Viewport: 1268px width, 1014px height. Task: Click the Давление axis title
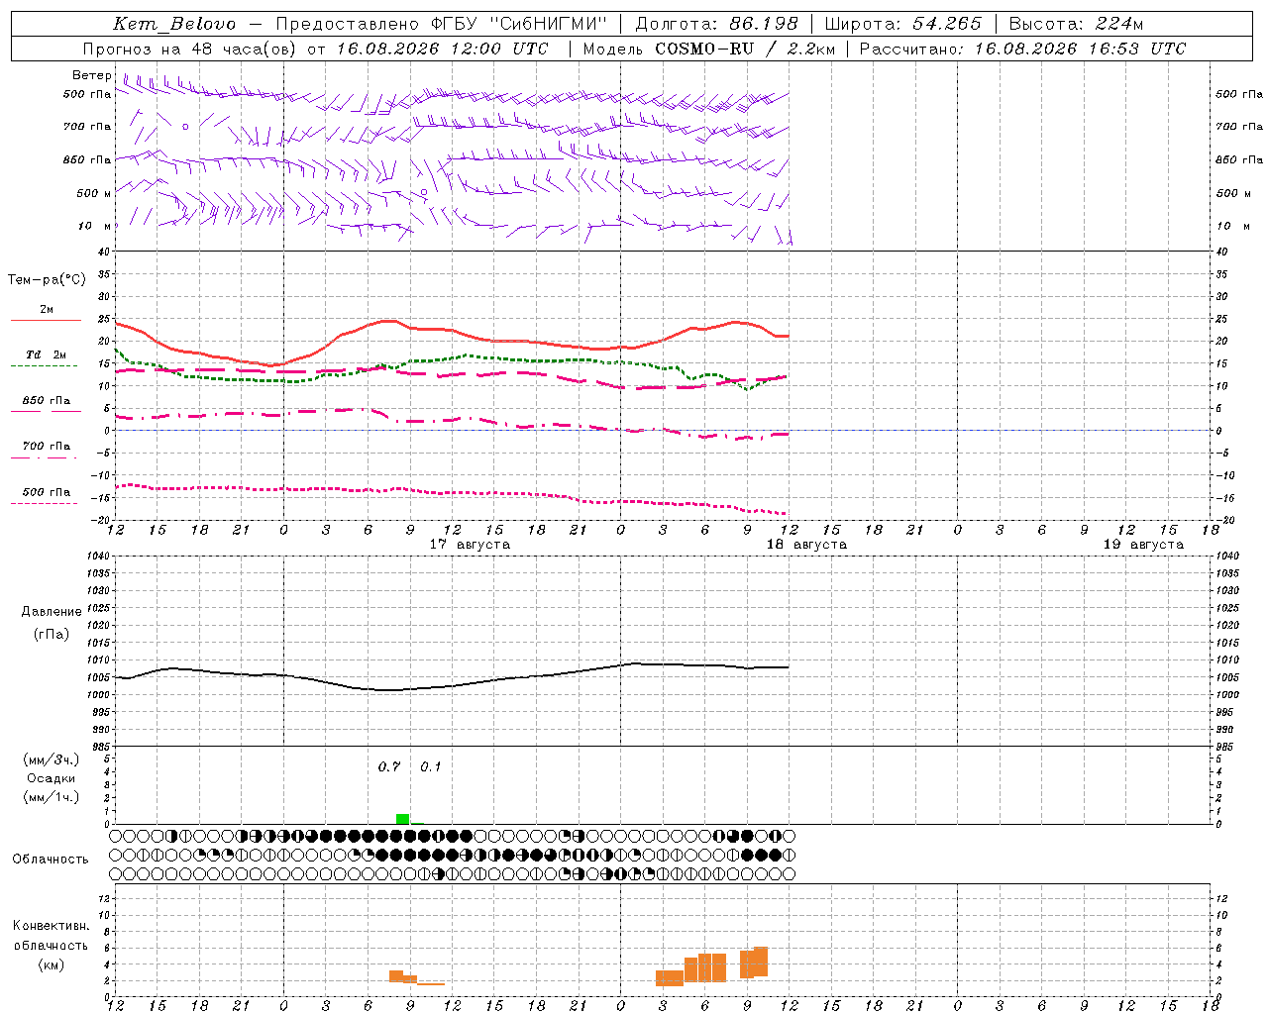click(52, 611)
